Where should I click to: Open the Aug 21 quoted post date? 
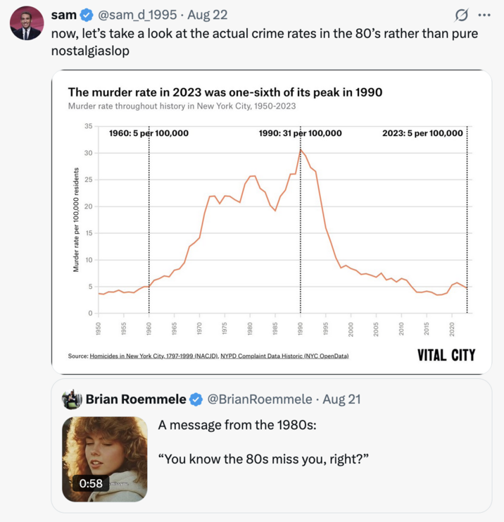coord(341,399)
